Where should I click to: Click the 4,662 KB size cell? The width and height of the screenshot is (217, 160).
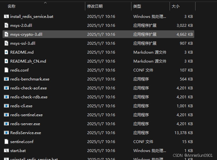click(185, 34)
